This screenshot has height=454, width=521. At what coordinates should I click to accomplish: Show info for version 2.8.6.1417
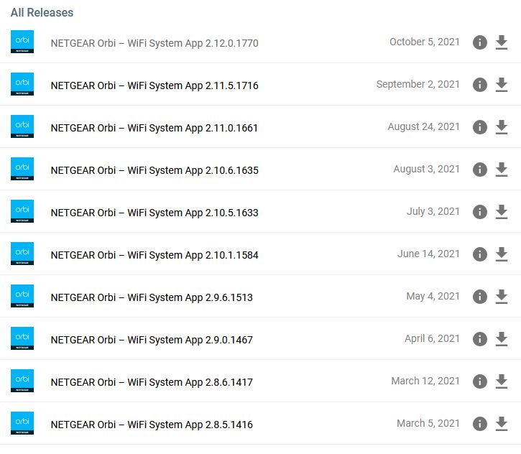coord(480,381)
